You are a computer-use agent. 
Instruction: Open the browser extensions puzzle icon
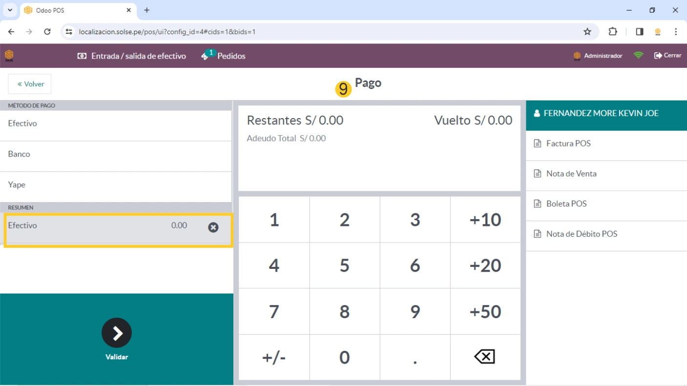[x=613, y=32]
